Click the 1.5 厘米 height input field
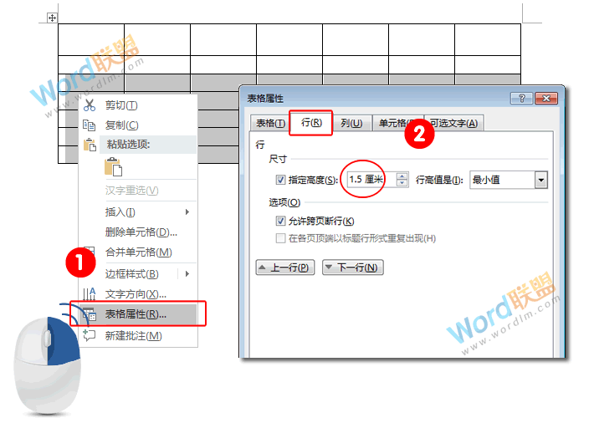 371,180
